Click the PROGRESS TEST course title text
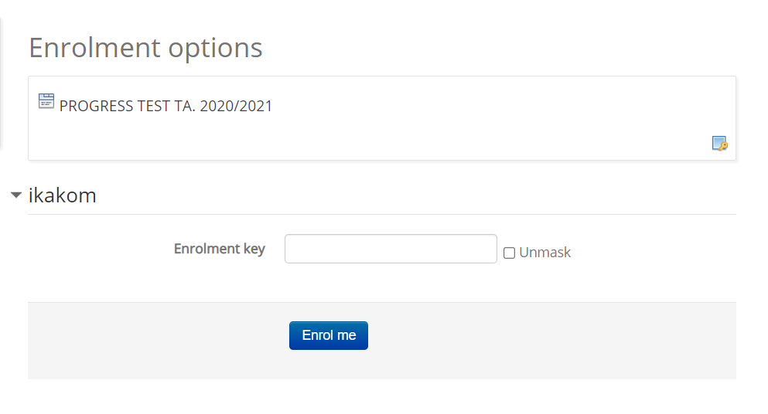This screenshot has height=414, width=768. click(166, 106)
